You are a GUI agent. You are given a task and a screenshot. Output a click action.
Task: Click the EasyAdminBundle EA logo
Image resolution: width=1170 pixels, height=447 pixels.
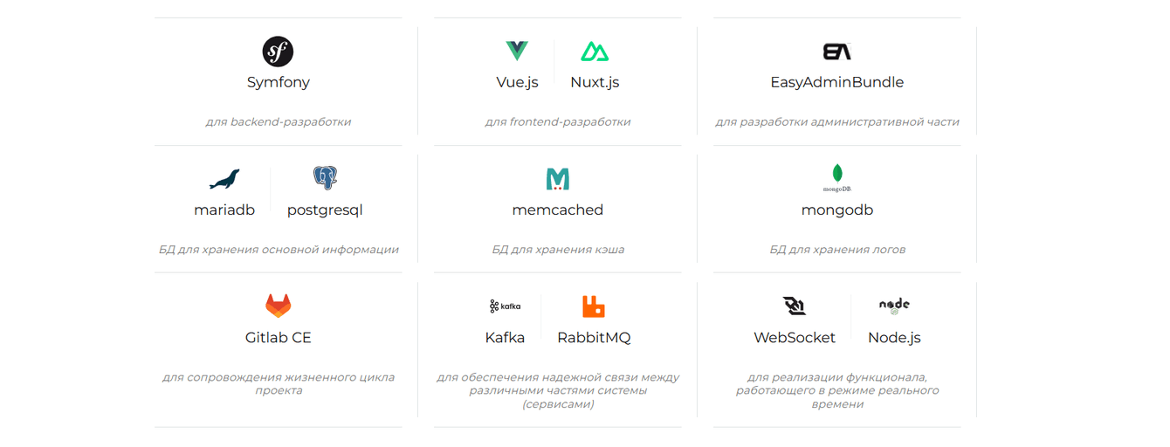click(836, 52)
